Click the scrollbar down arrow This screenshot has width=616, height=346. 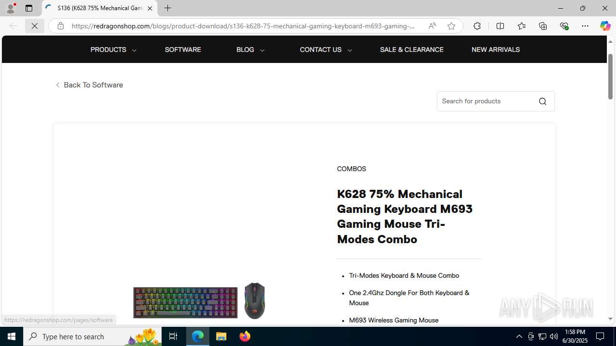(x=610, y=319)
